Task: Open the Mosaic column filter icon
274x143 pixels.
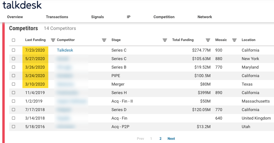Action: pyautogui.click(x=234, y=40)
